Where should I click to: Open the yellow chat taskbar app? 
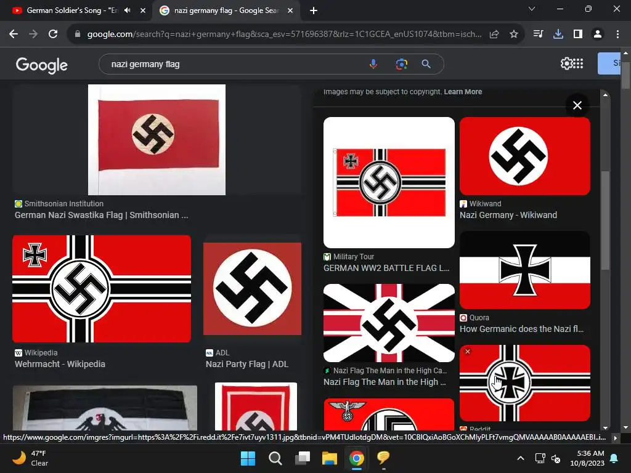coord(383,458)
